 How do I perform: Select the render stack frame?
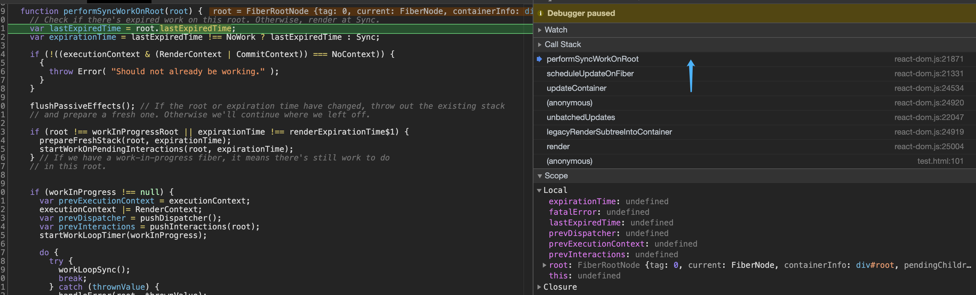558,147
